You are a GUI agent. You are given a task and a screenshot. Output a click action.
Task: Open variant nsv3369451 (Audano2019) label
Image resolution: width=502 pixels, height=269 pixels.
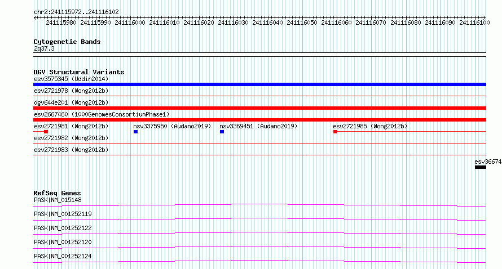tap(258, 126)
